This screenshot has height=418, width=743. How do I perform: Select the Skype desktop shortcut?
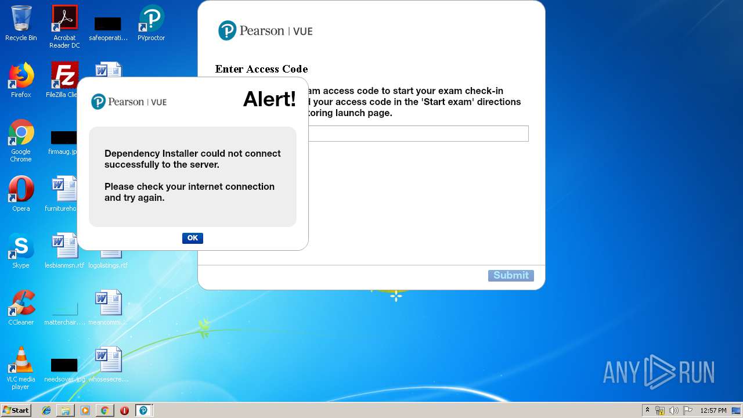[x=21, y=251]
